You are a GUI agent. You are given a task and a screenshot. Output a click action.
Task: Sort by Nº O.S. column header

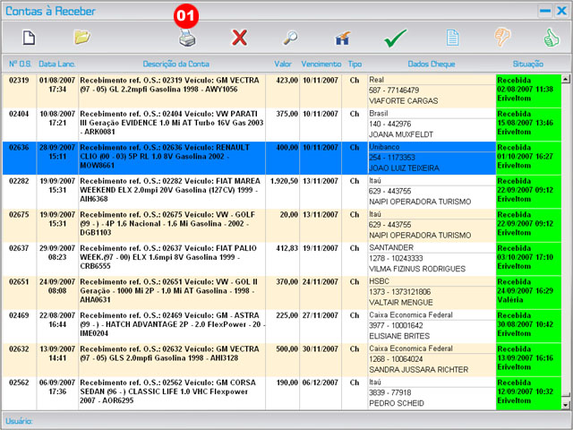(x=20, y=64)
